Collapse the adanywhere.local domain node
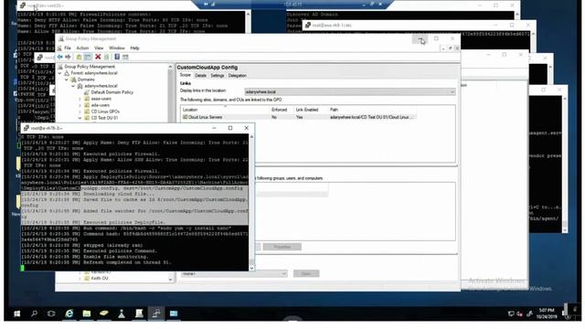The width and height of the screenshot is (585, 329). click(73, 86)
